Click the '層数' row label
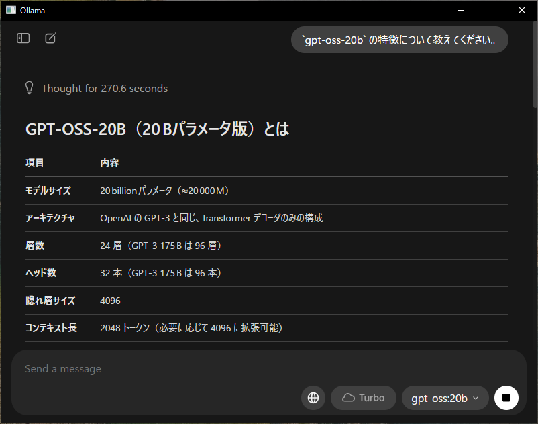 click(35, 246)
